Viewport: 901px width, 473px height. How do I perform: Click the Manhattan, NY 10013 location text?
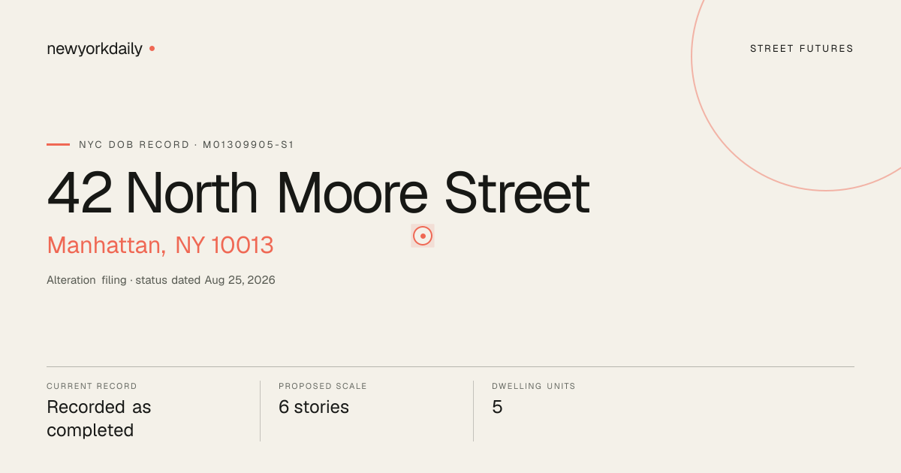[160, 246]
